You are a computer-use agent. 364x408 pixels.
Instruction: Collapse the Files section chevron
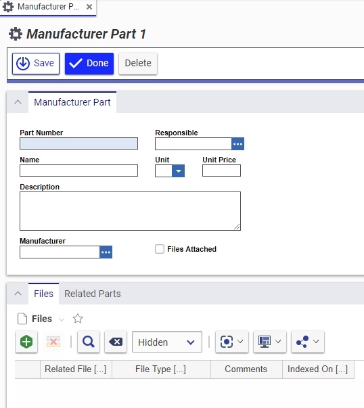18,294
